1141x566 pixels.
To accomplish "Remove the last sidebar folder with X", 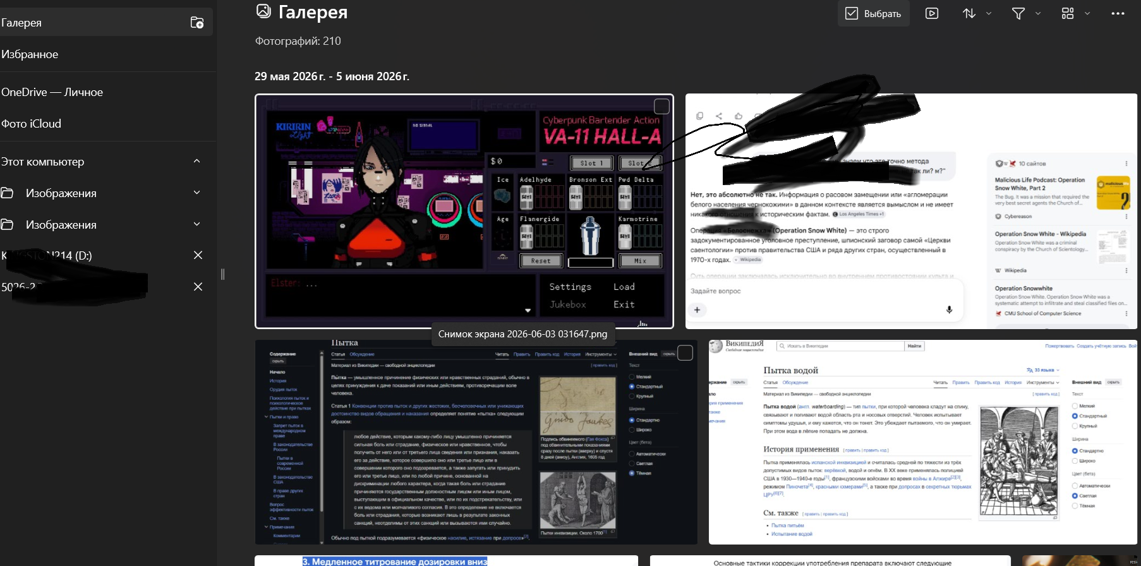I will coord(198,287).
